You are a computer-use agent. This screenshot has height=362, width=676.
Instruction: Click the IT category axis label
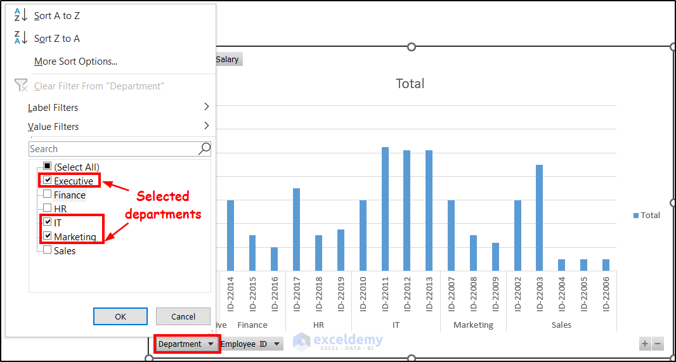point(396,325)
